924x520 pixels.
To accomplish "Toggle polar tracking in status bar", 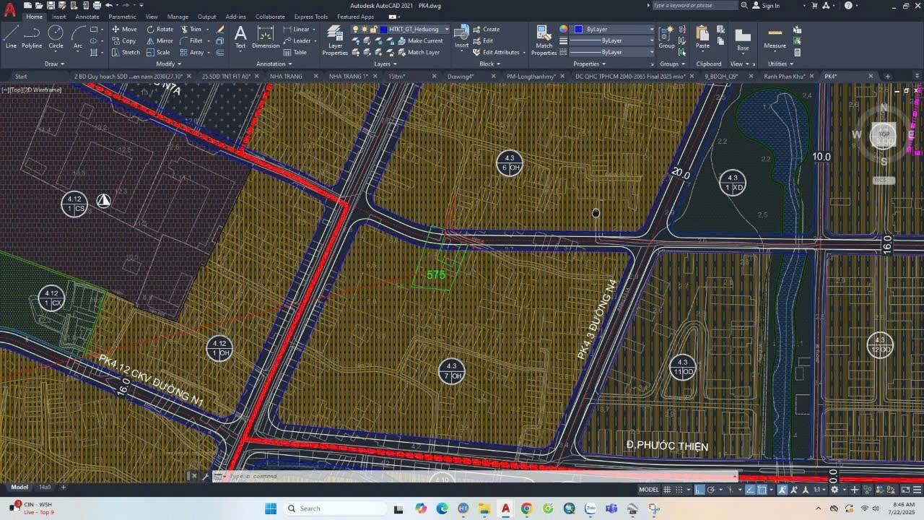I will point(711,490).
